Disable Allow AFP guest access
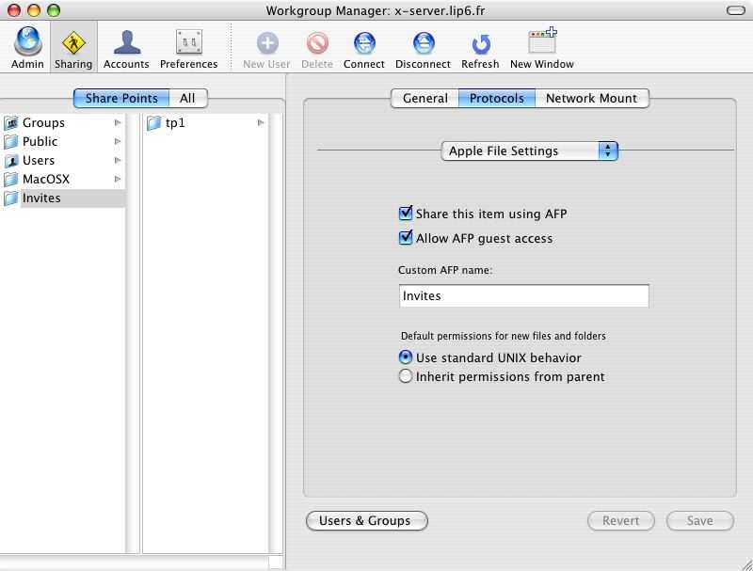753x571 pixels. [x=407, y=238]
